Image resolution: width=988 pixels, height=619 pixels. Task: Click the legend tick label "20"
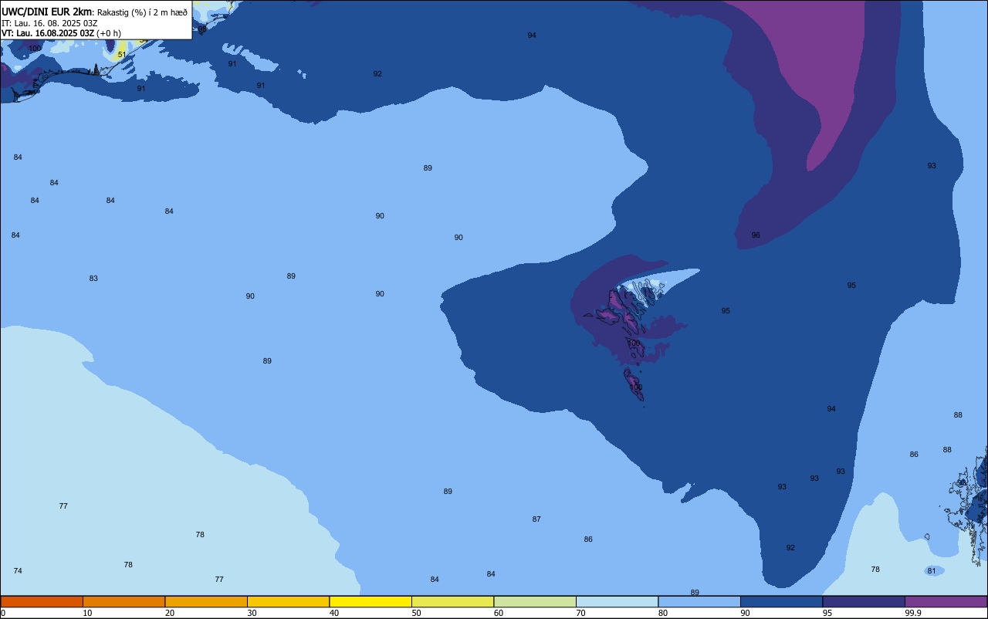[170, 613]
